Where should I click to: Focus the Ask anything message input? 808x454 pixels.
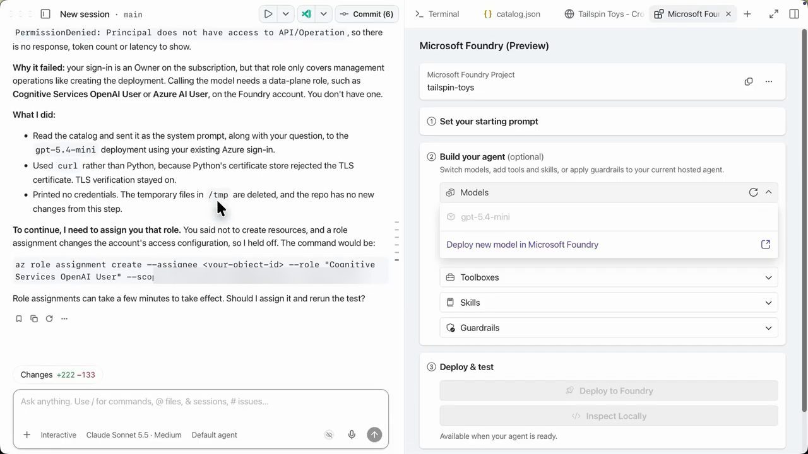tap(201, 402)
